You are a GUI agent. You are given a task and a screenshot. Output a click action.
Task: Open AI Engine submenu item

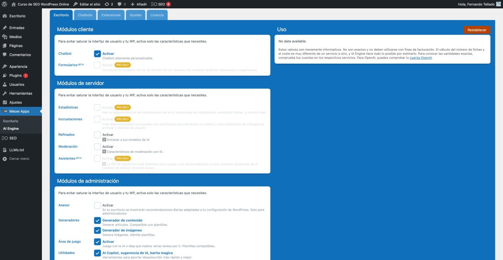[x=11, y=129]
